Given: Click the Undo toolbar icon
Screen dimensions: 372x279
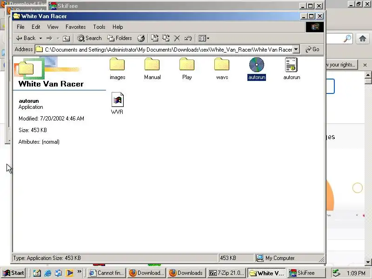Looking at the screenshot, I should pyautogui.click(x=188, y=38).
